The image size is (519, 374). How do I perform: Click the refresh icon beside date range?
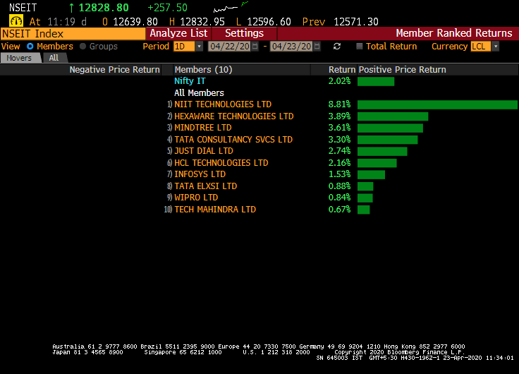[337, 47]
